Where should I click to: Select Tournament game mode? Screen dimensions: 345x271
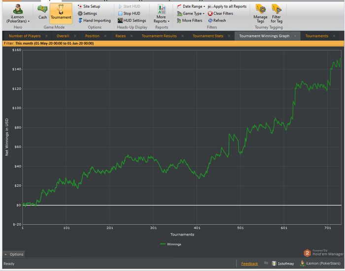point(61,13)
